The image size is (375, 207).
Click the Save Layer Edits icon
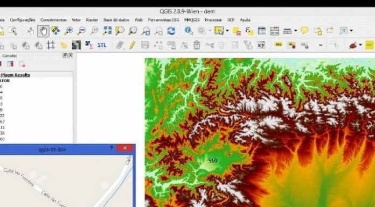(145, 45)
